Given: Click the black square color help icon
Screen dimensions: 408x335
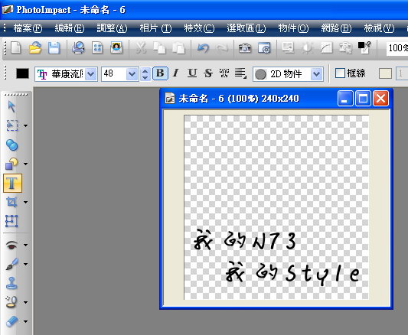Looking at the screenshot, I should tap(364, 47).
